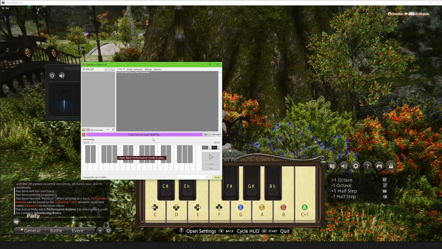Screen dimensions: 442x249
Task: Click the playlist minus button
Action: pos(109,70)
